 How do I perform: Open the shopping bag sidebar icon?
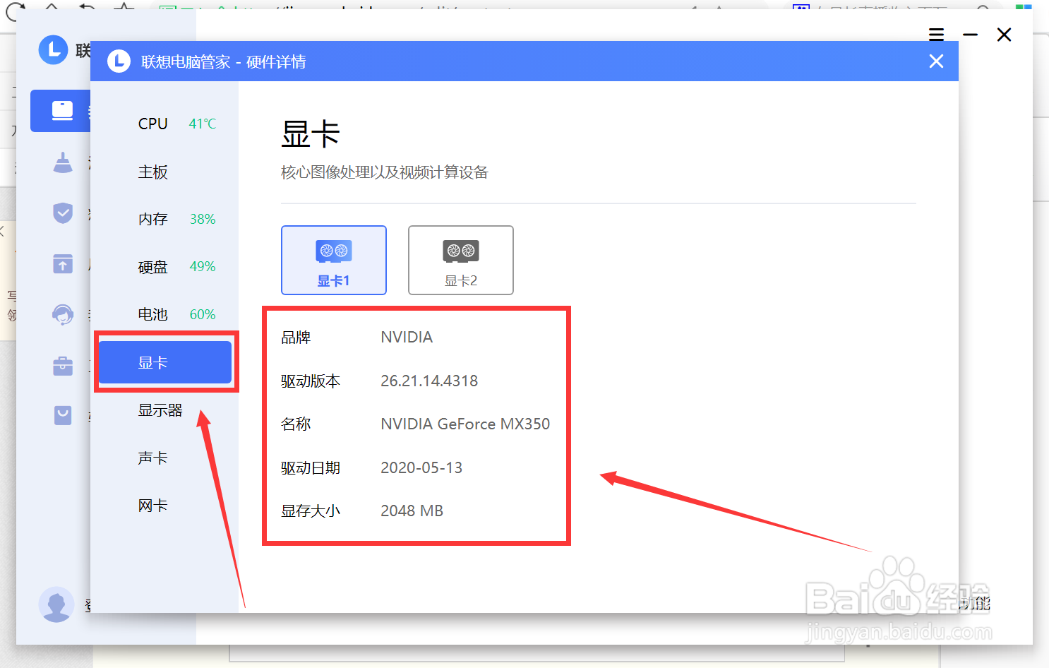(x=63, y=415)
